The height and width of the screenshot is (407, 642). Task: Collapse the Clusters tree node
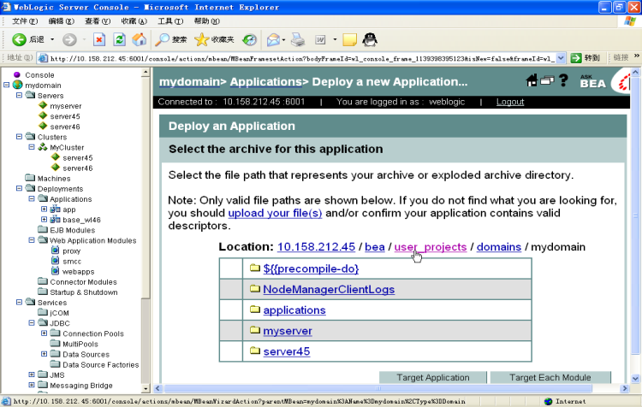point(19,137)
